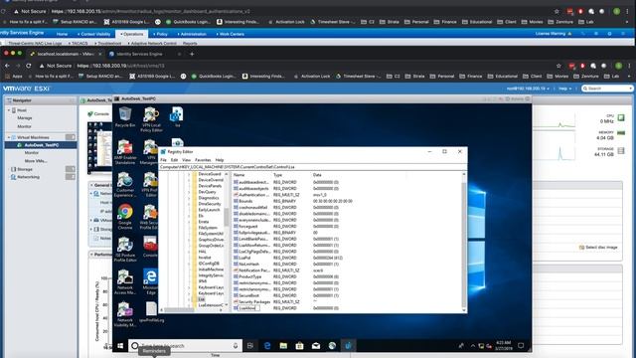Open the Registry Editor Edit menu
The width and height of the screenshot is (636, 358).
tap(175, 160)
